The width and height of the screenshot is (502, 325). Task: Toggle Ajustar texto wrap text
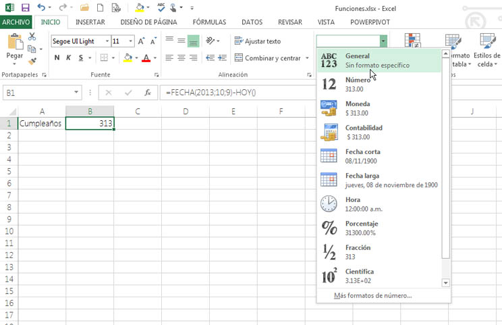[257, 41]
